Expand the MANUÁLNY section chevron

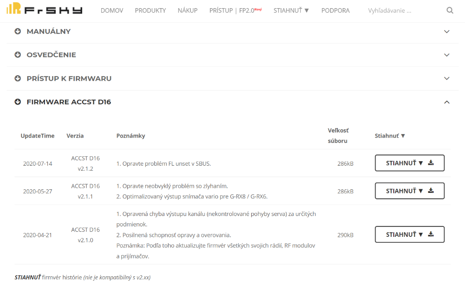click(x=446, y=32)
